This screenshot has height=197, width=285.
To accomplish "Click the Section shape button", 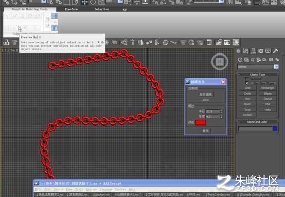I will click(247, 115).
